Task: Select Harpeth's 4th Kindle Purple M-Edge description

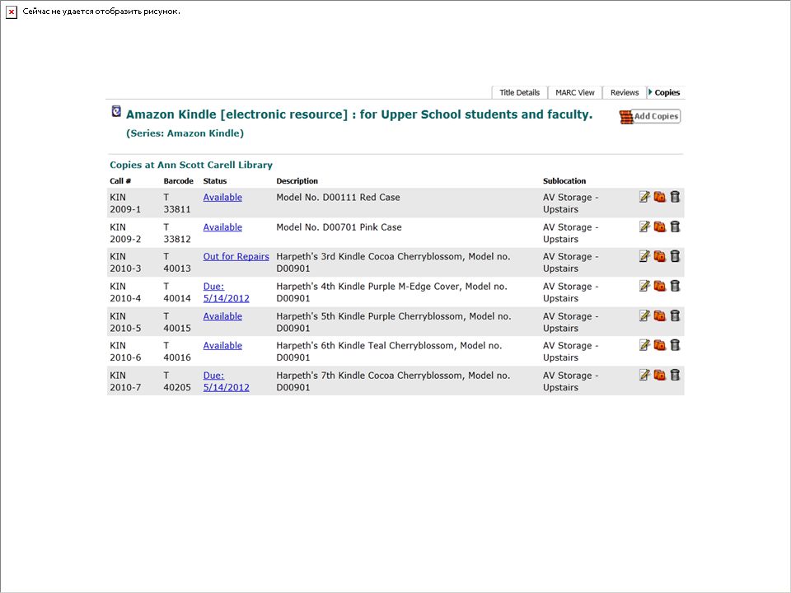Action: coord(391,292)
